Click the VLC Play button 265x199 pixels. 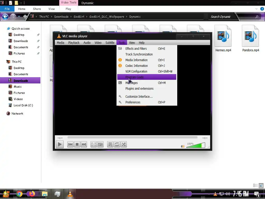tap(60, 144)
